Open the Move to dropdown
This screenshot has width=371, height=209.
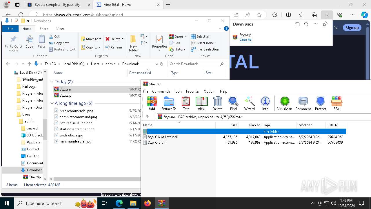pos(91,39)
